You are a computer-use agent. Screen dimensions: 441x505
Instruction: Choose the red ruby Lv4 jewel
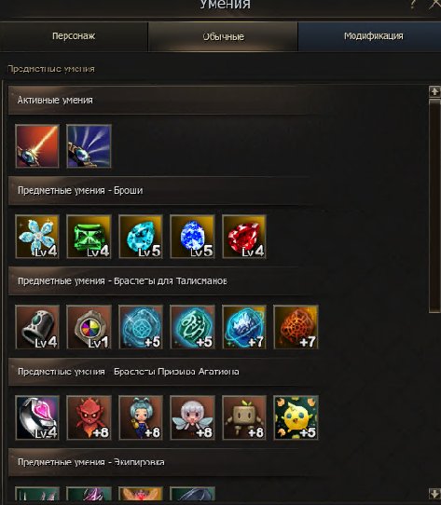[244, 237]
